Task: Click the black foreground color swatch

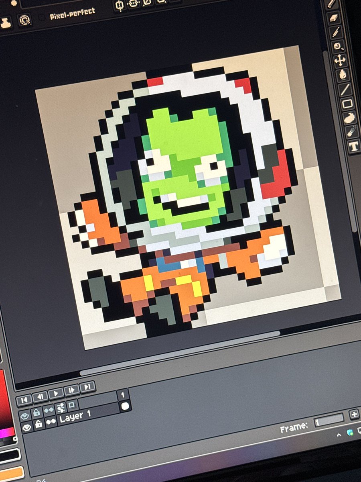Action: click(9, 456)
